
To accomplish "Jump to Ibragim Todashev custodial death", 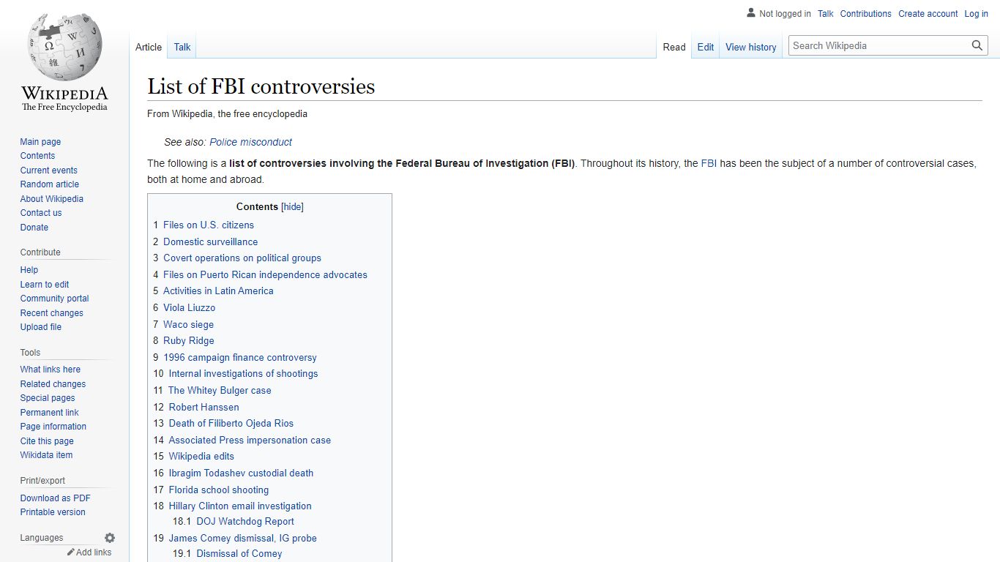I will click(x=241, y=473).
